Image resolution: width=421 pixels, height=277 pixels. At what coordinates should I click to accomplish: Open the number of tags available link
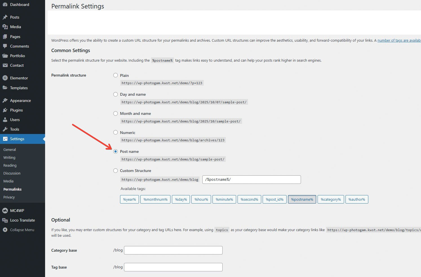[x=399, y=40]
